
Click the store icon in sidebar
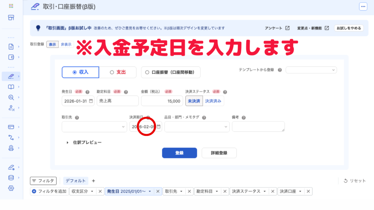click(11, 17)
